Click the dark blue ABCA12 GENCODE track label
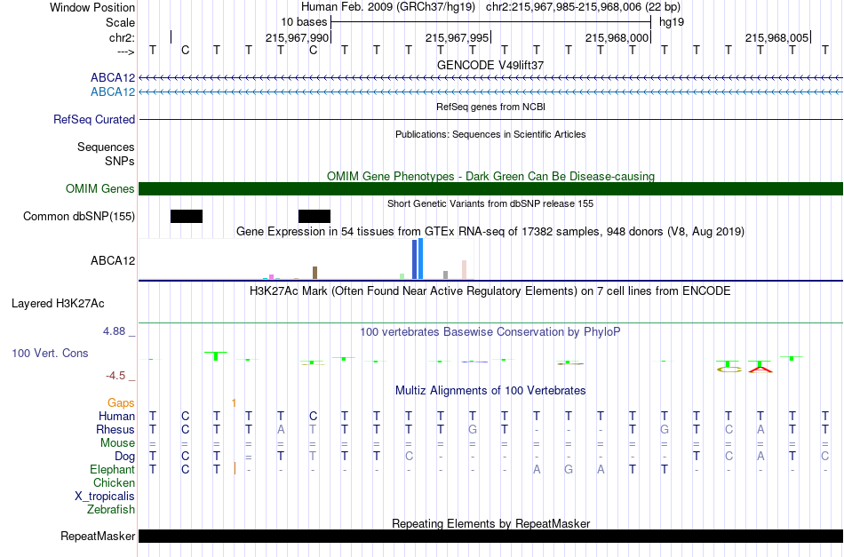This screenshot has width=844, height=557. click(113, 78)
